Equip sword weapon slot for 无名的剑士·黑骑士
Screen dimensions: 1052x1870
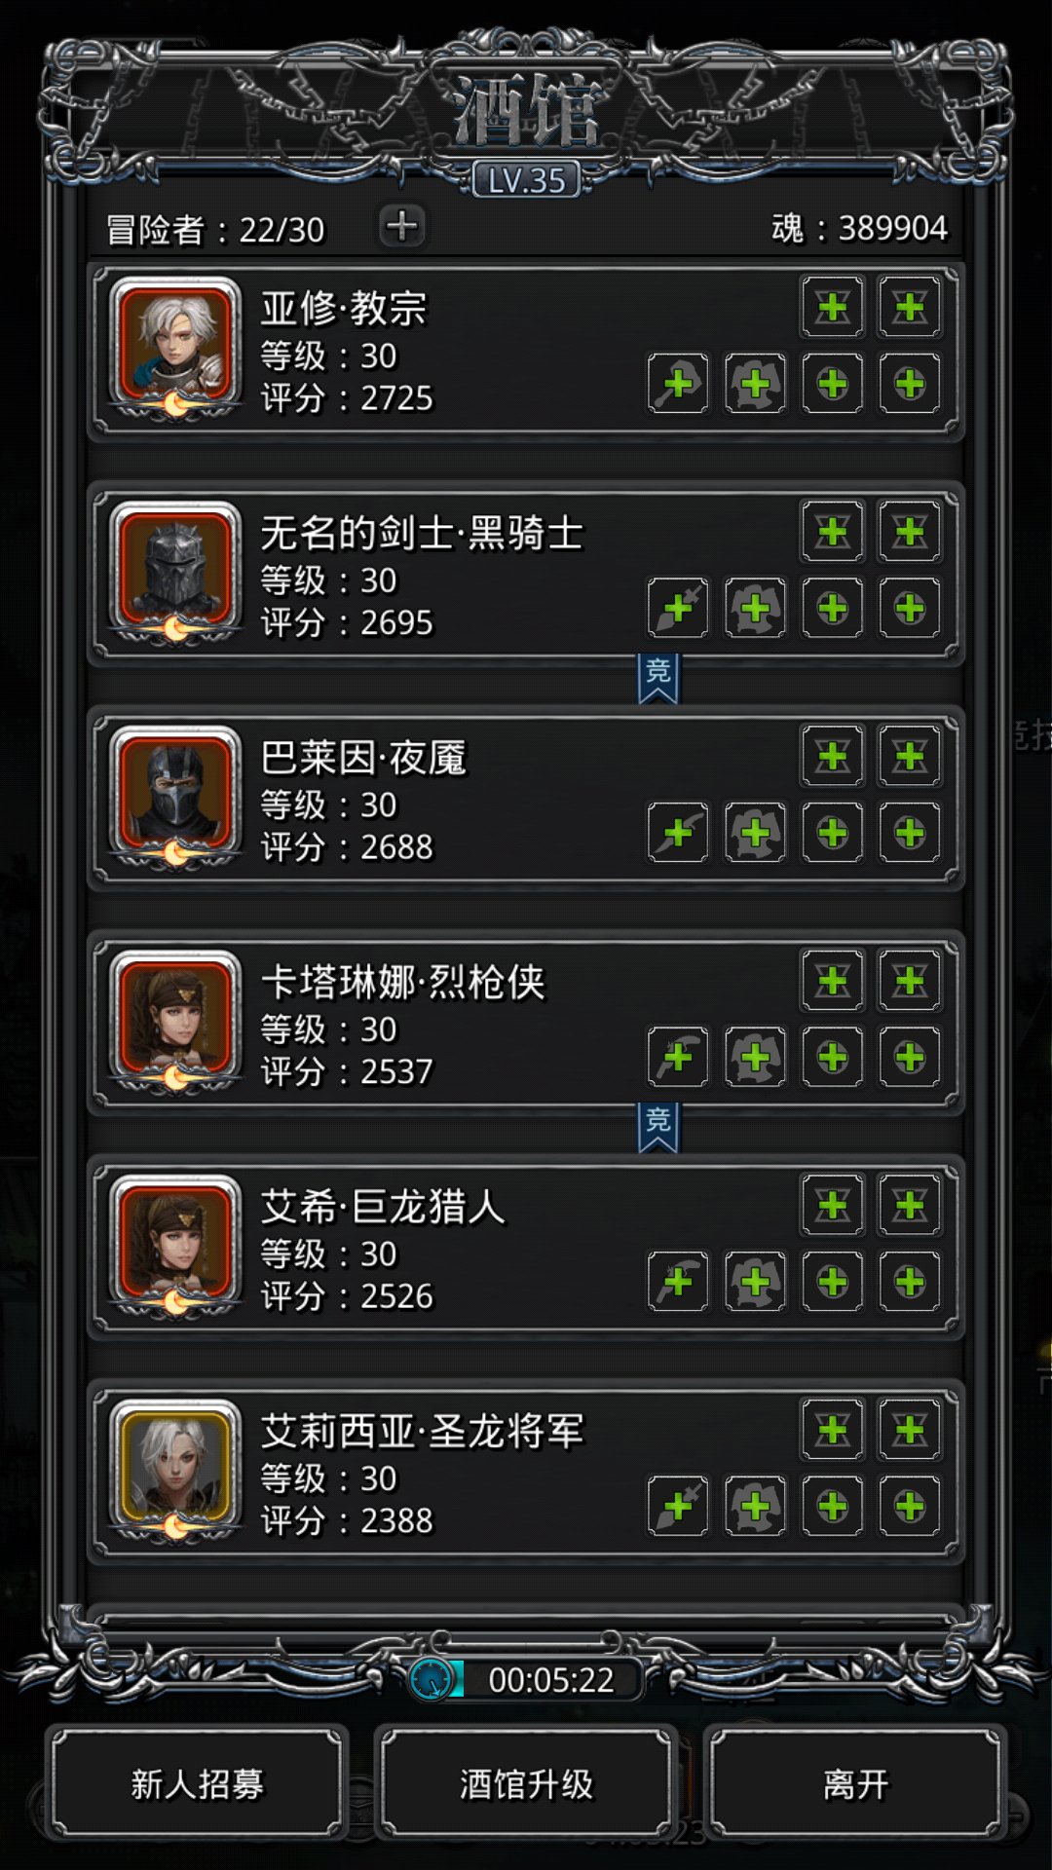click(678, 609)
